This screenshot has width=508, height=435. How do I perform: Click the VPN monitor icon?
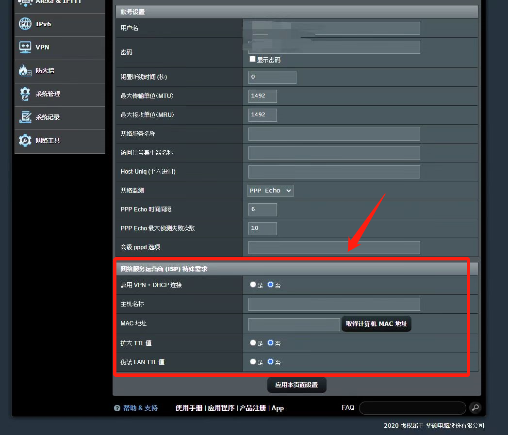25,48
